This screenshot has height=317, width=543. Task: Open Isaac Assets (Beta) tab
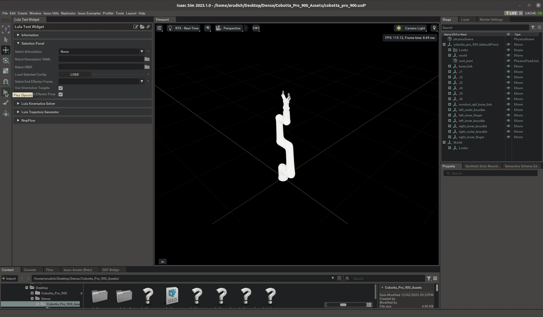point(78,270)
